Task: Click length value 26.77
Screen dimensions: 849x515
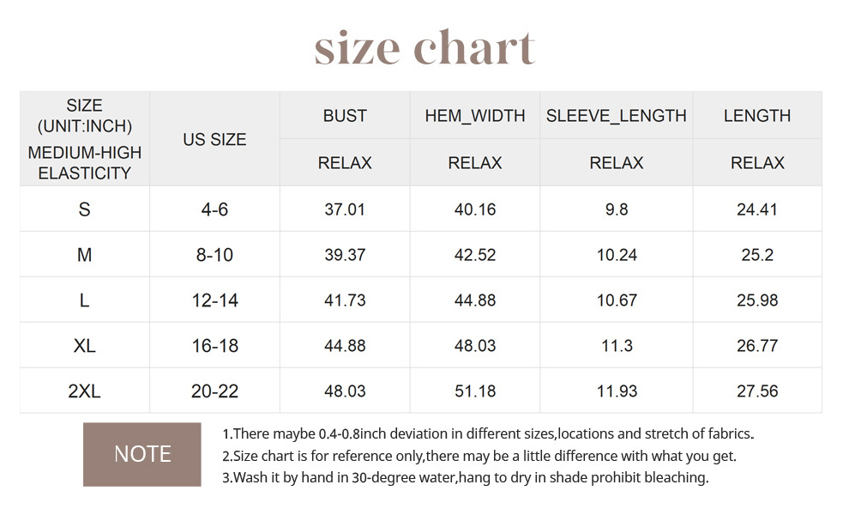Action: click(757, 345)
